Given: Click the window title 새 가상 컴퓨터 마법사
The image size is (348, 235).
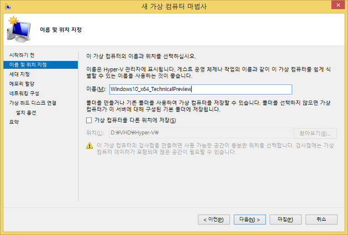Looking at the screenshot, I should click(x=174, y=7).
